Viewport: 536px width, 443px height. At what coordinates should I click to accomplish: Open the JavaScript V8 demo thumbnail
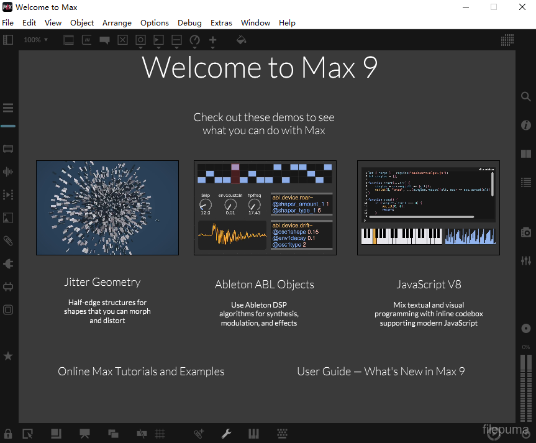(x=429, y=208)
